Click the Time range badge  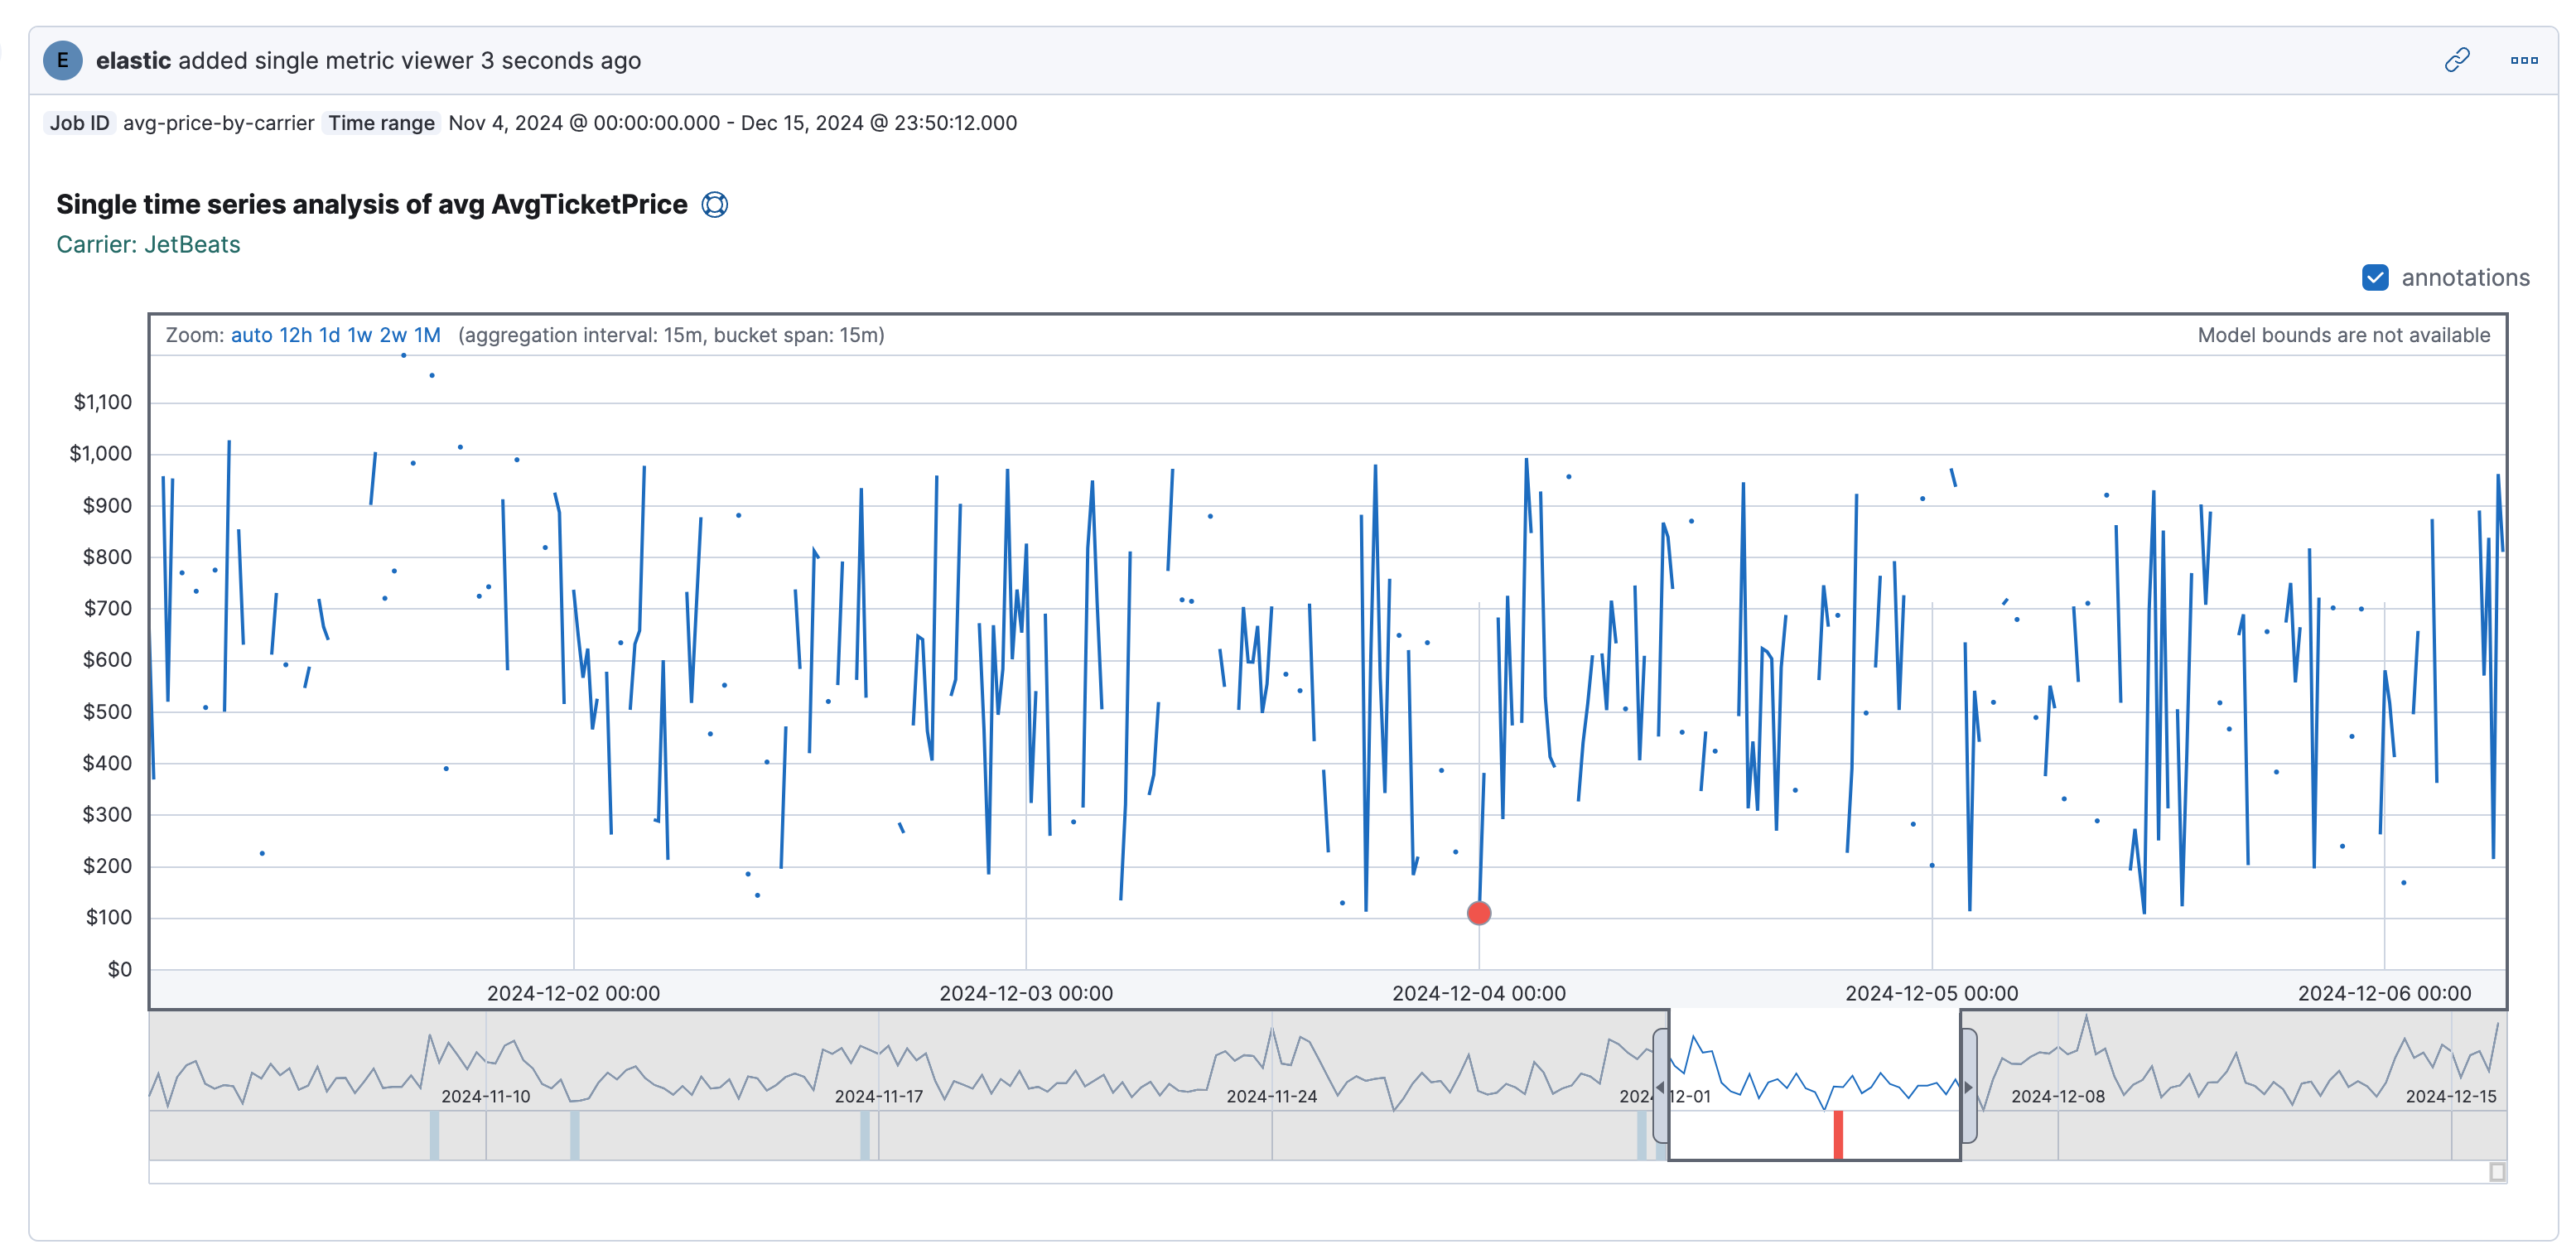[x=381, y=123]
